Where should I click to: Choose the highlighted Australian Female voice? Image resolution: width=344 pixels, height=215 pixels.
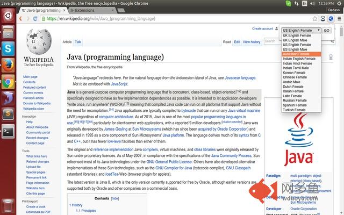coord(301,54)
